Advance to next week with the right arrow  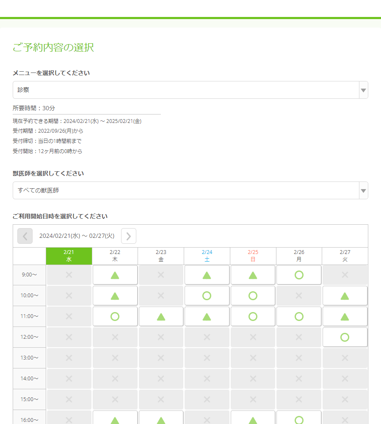(x=129, y=236)
